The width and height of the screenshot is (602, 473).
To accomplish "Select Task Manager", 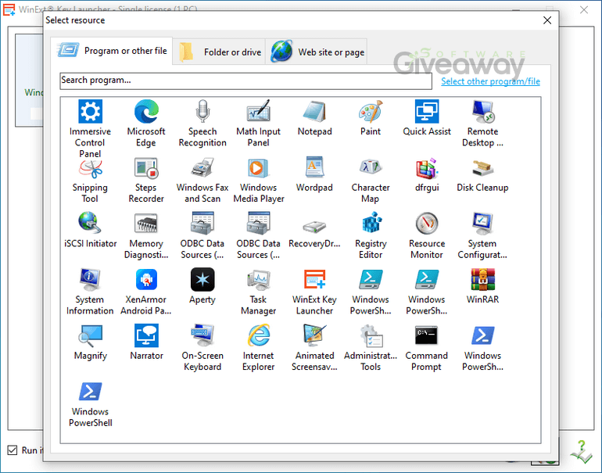I will click(258, 280).
